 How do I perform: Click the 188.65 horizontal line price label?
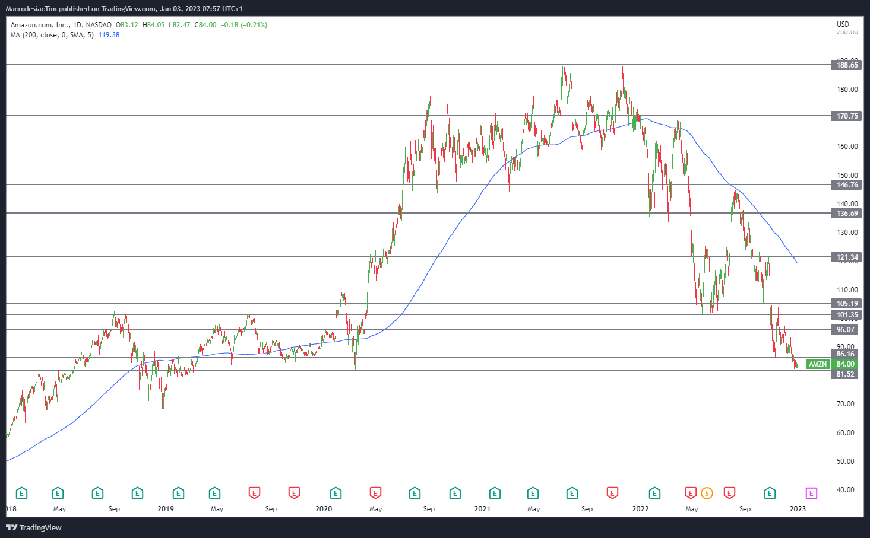[x=847, y=65]
